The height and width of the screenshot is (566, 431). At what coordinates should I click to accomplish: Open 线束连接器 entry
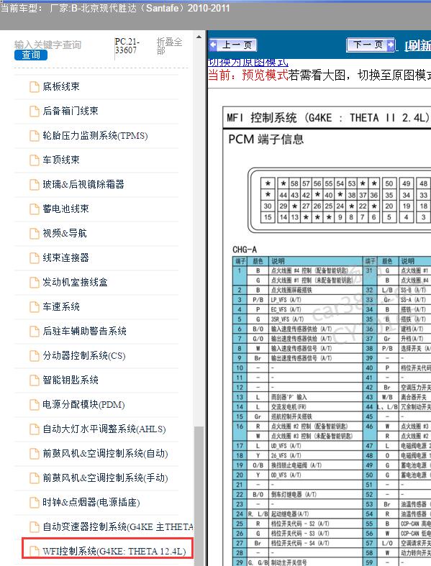(65, 257)
